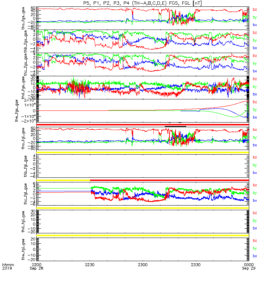Click the thc_fgl_gse axis label
The height and width of the screenshot is (285, 267).
point(25,194)
